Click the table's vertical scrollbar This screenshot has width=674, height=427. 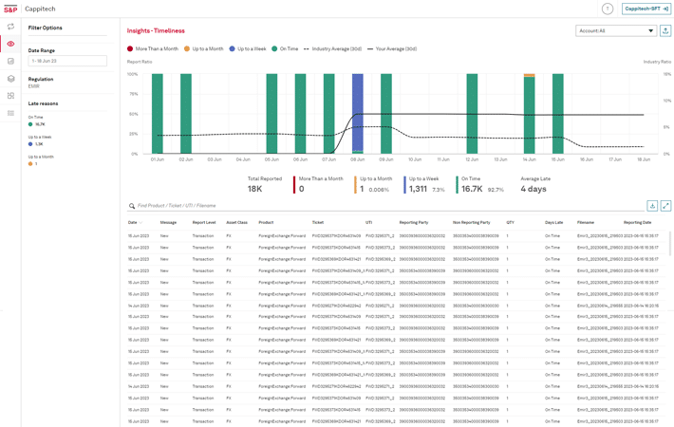tap(669, 243)
